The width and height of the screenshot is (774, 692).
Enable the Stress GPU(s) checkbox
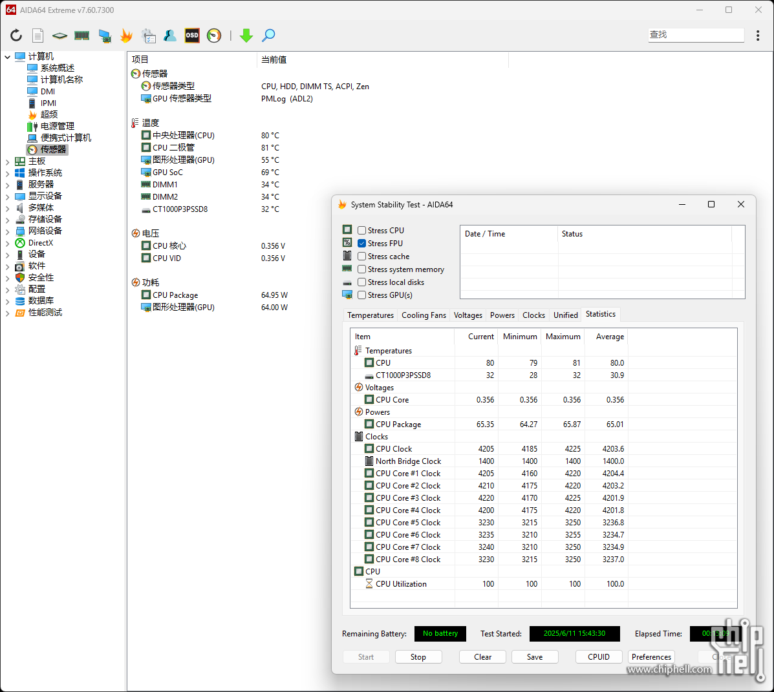pyautogui.click(x=362, y=295)
